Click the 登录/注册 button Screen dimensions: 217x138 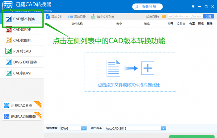click(x=147, y=7)
